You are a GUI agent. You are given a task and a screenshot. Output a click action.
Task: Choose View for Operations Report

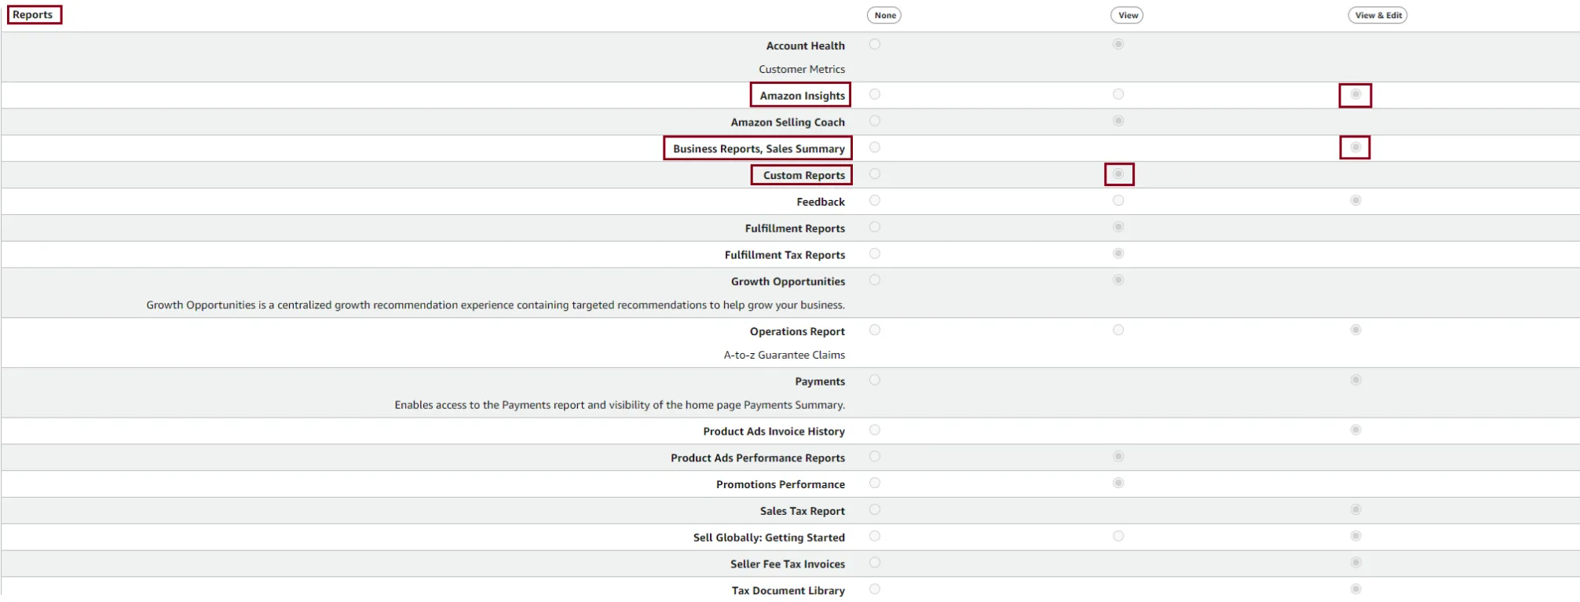pos(1118,330)
